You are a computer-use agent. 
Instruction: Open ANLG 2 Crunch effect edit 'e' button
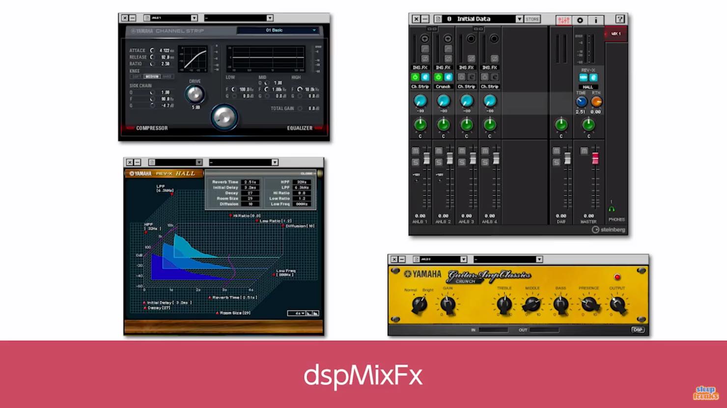[x=448, y=77]
